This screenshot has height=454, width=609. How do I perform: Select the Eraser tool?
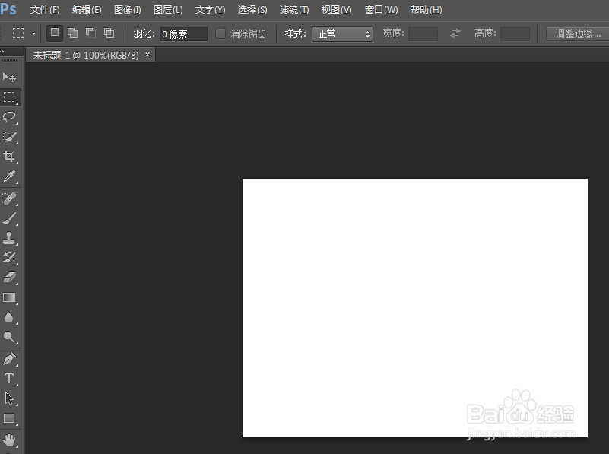(9, 278)
